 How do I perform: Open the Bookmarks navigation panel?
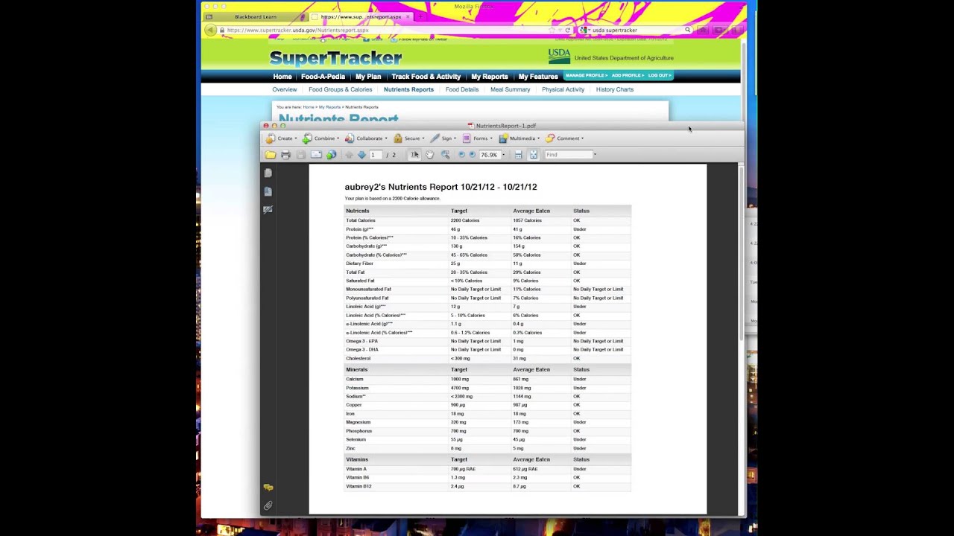click(268, 191)
